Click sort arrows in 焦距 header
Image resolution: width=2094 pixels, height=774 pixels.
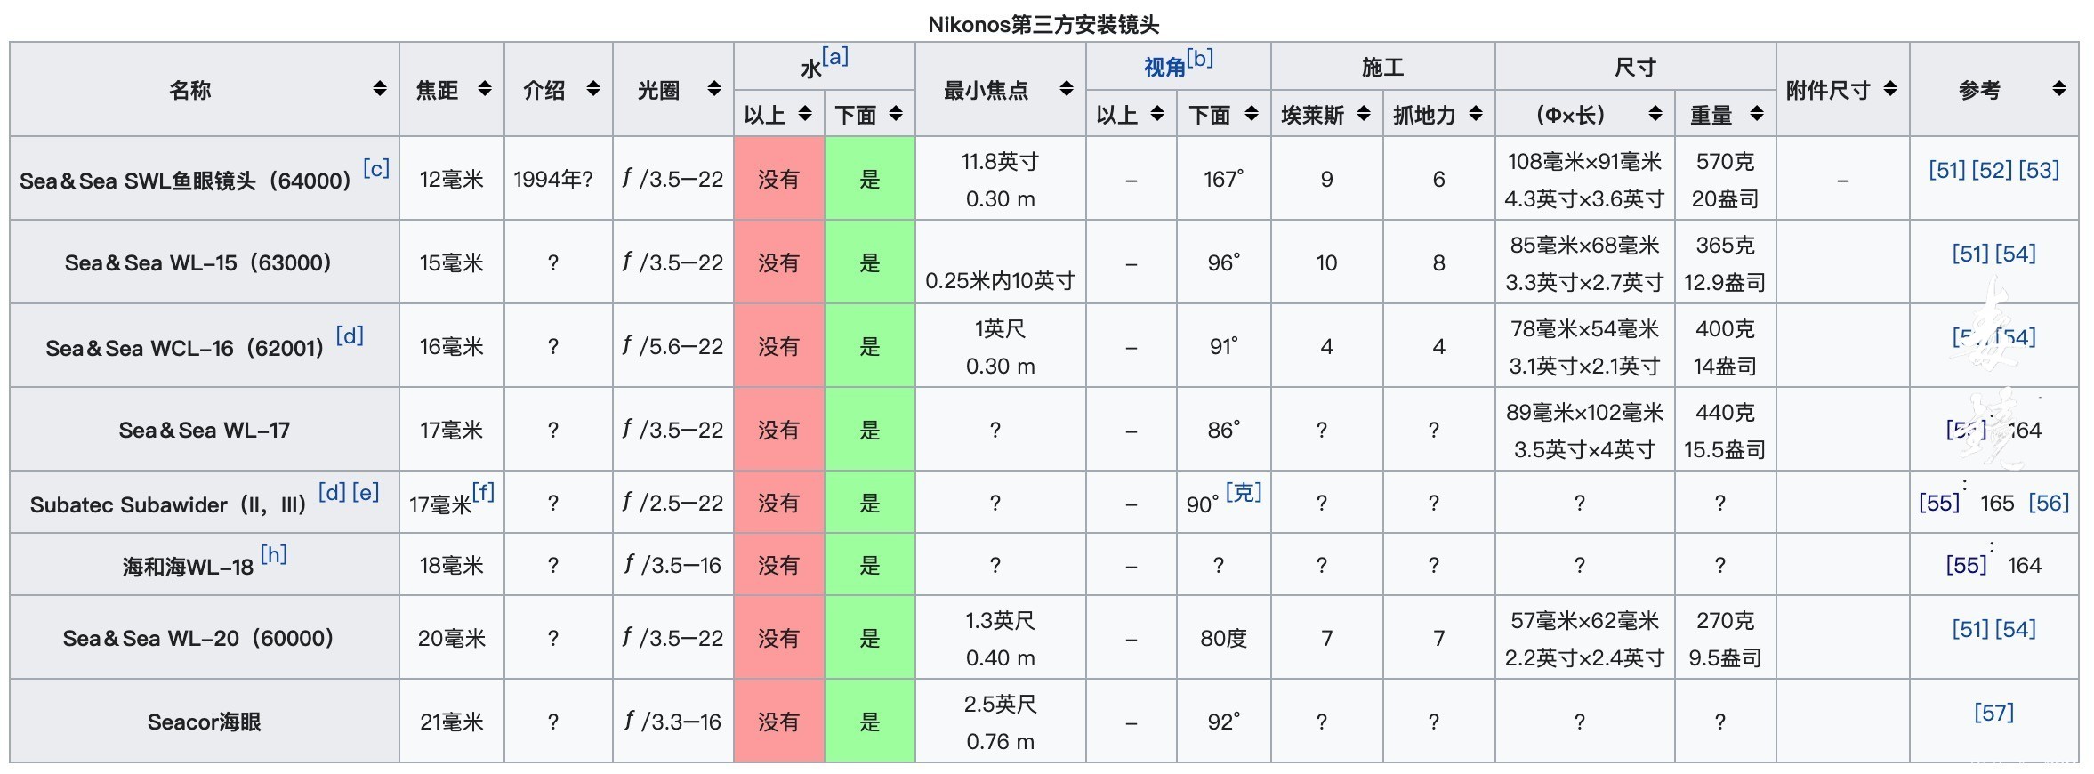(485, 89)
